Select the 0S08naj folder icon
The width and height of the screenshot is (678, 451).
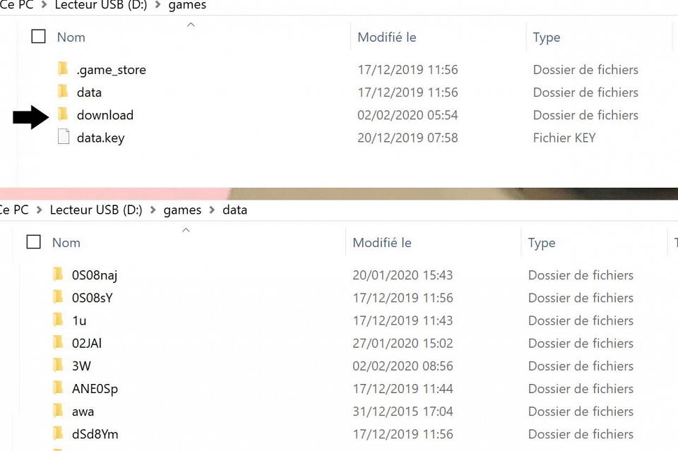(x=58, y=275)
